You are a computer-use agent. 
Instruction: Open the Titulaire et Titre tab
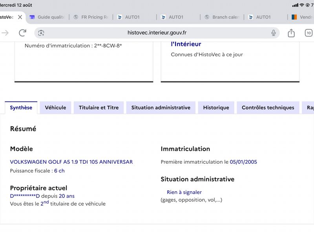[x=99, y=108]
